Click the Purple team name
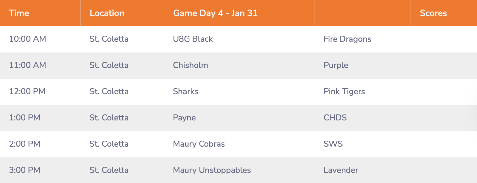 (x=336, y=65)
